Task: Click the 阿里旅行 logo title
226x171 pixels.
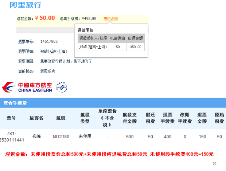Action: (x=25, y=5)
